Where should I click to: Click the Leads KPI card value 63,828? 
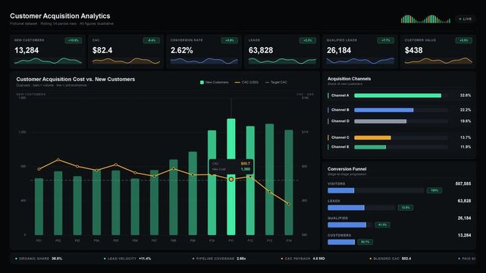pyautogui.click(x=261, y=50)
